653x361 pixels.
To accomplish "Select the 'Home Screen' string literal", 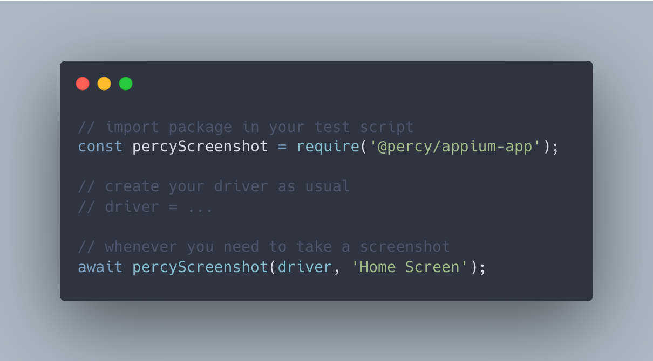I will click(410, 267).
